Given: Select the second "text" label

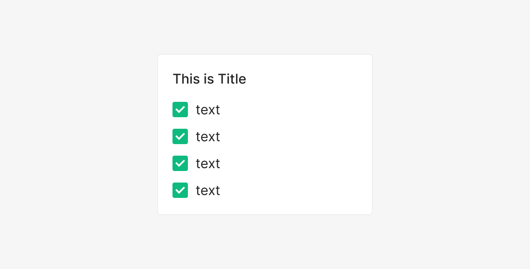Looking at the screenshot, I should [x=208, y=137].
